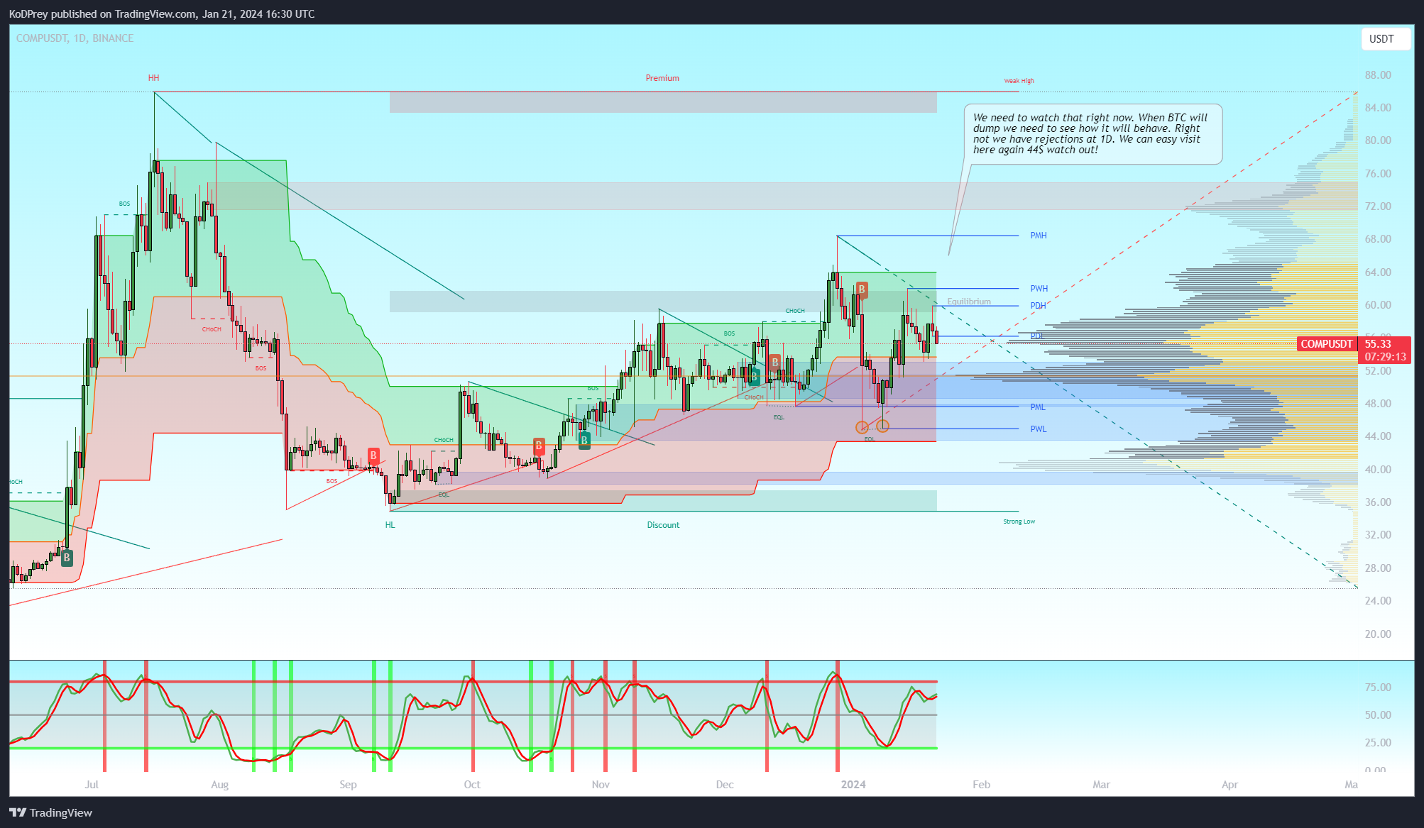Click the HL swing label
The height and width of the screenshot is (828, 1424).
390,525
